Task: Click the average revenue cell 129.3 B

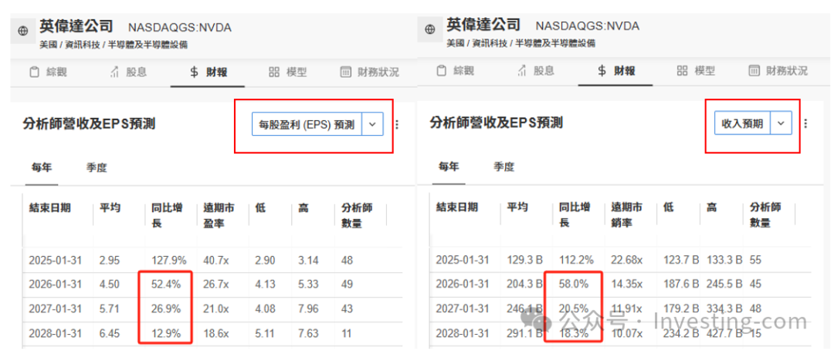Action: [x=524, y=261]
